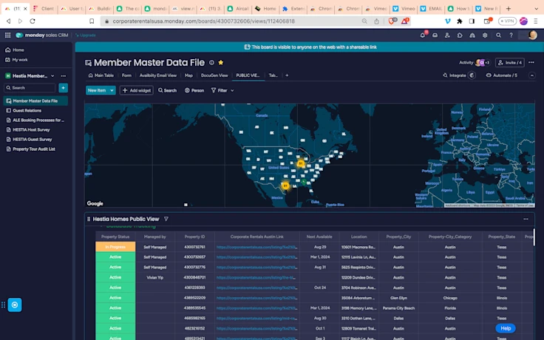The image size is (544, 340).
Task: Open the products switcher grid icon
Action: (x=7, y=35)
